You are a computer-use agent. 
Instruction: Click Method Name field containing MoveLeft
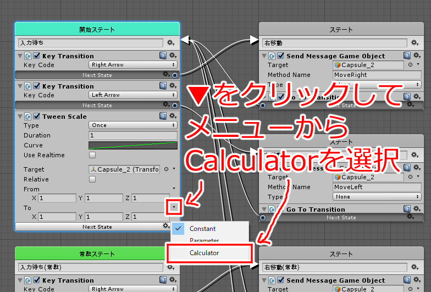click(377, 187)
